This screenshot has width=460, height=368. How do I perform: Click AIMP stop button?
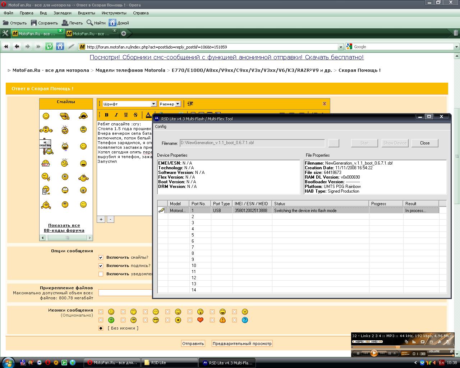tap(358, 353)
